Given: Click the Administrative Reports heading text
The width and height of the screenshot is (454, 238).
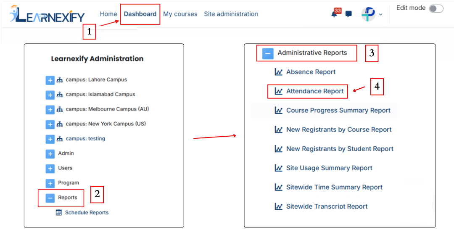Looking at the screenshot, I should coord(312,53).
